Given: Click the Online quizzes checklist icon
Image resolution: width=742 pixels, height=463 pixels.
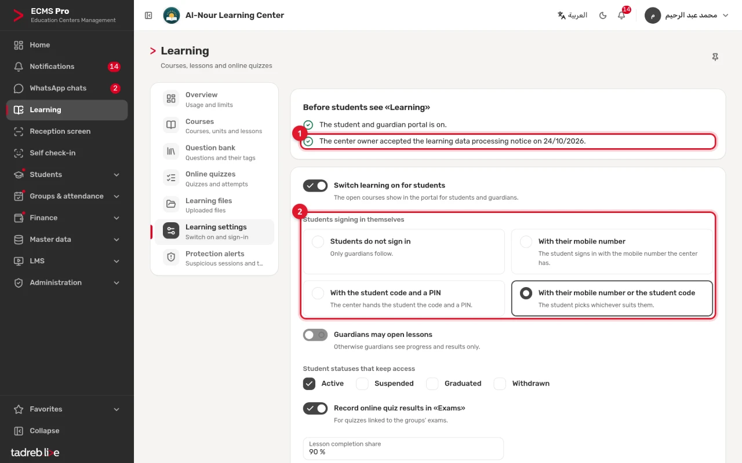Looking at the screenshot, I should (x=171, y=178).
